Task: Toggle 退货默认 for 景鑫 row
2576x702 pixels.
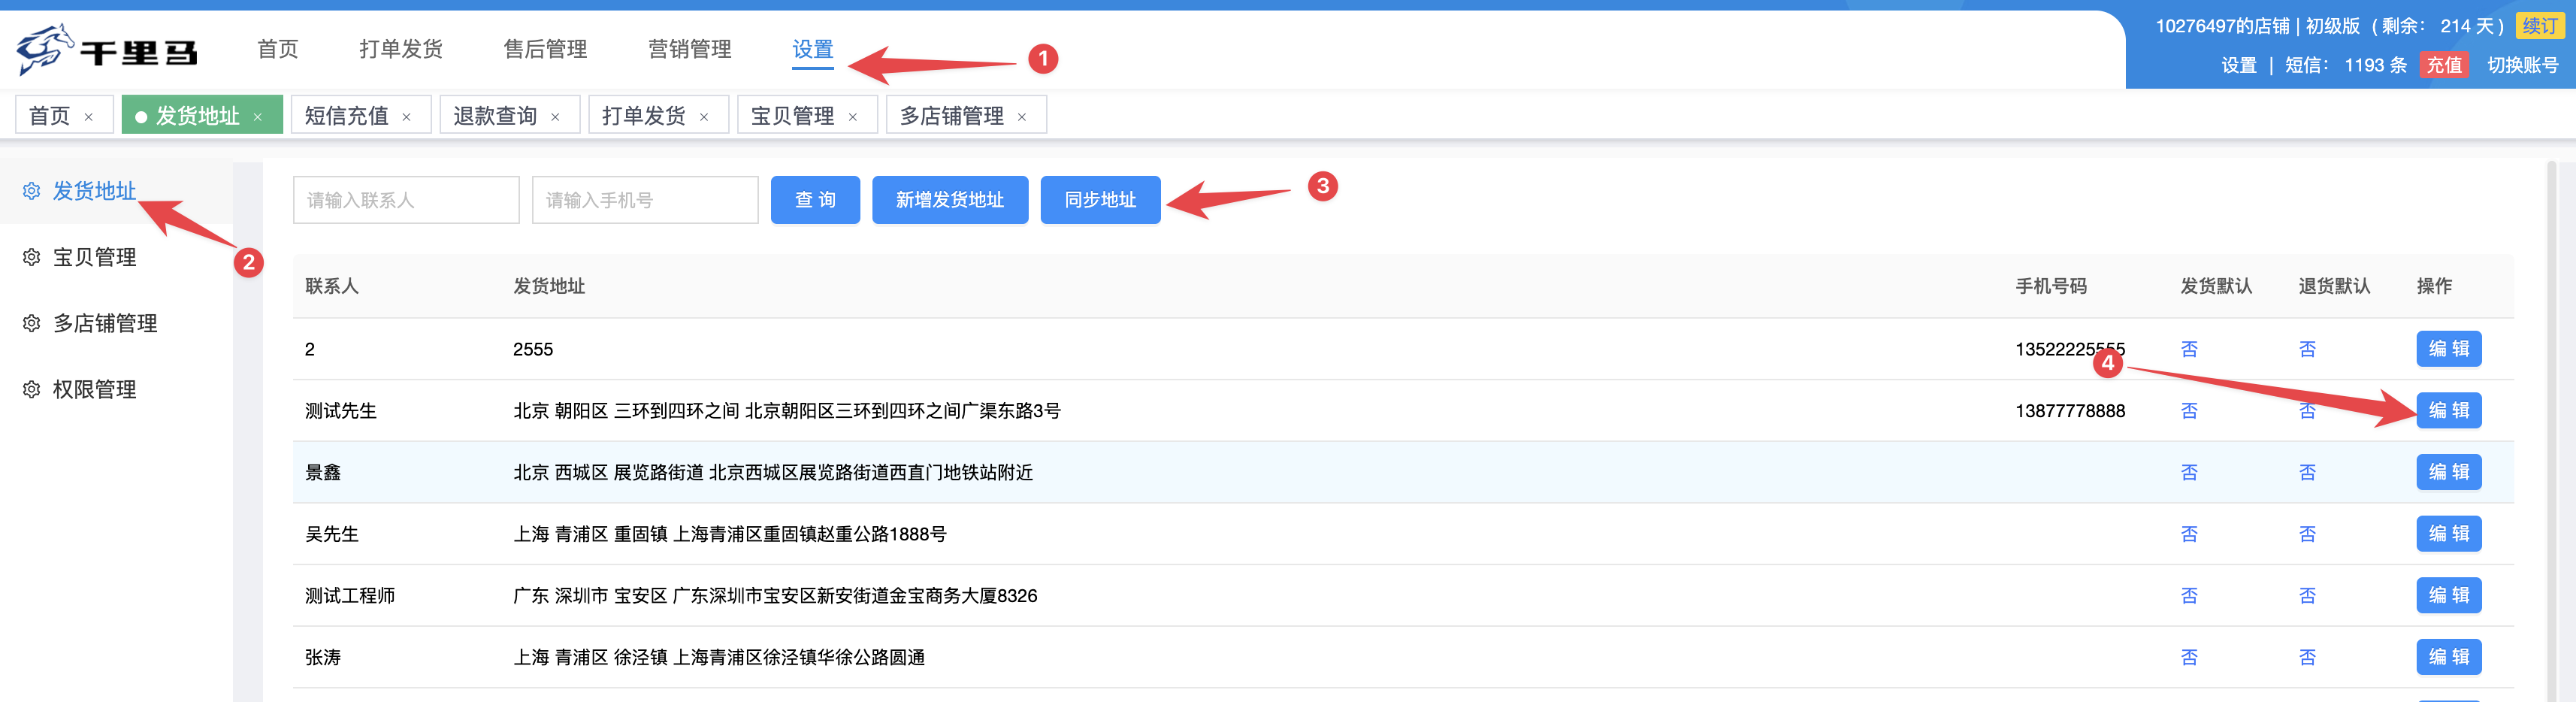Action: tap(2307, 472)
